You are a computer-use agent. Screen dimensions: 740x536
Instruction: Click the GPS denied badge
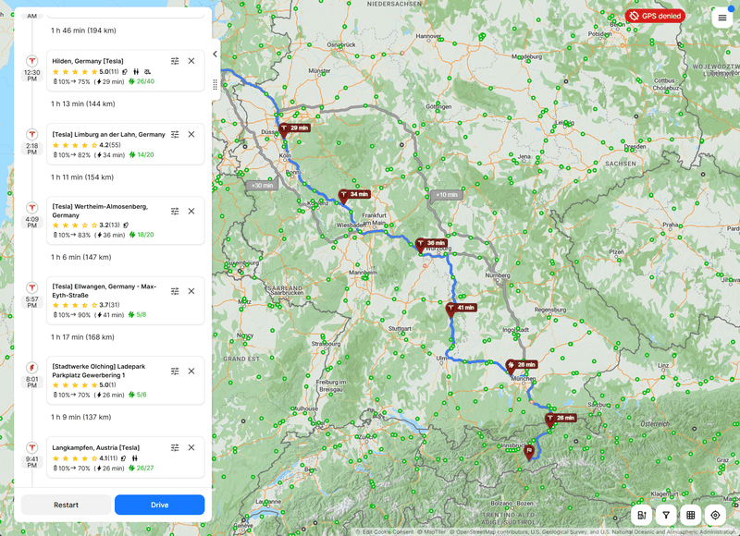click(655, 16)
